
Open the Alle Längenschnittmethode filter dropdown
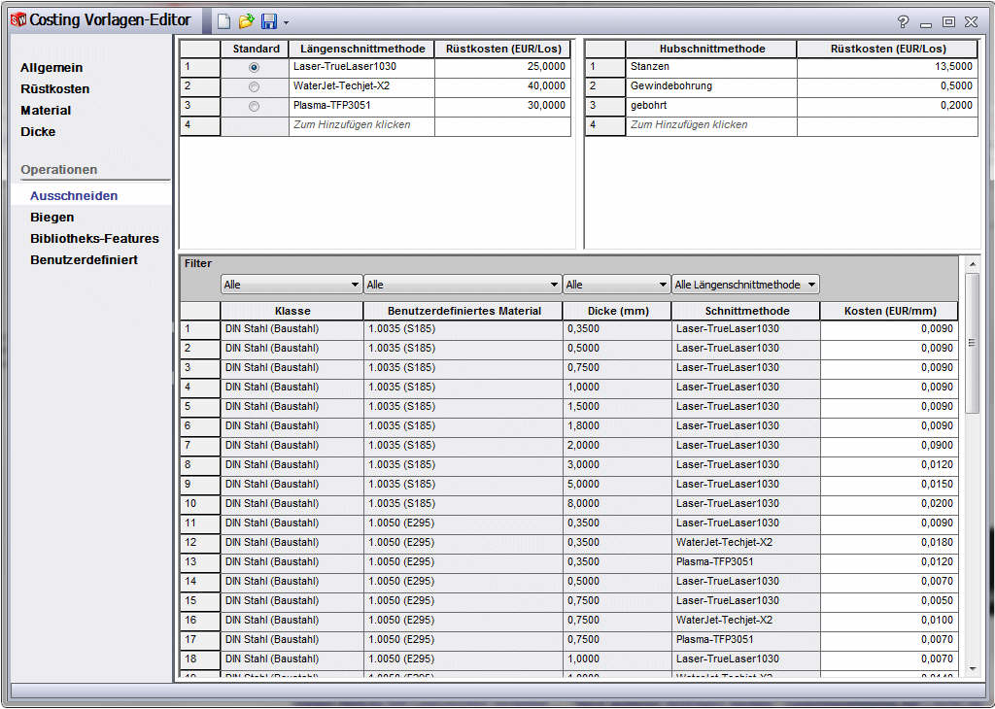click(745, 285)
